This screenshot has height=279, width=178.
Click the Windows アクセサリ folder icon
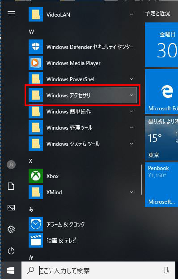[36, 95]
